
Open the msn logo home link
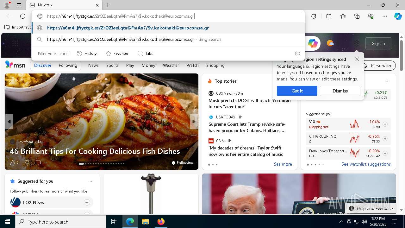tap(15, 65)
